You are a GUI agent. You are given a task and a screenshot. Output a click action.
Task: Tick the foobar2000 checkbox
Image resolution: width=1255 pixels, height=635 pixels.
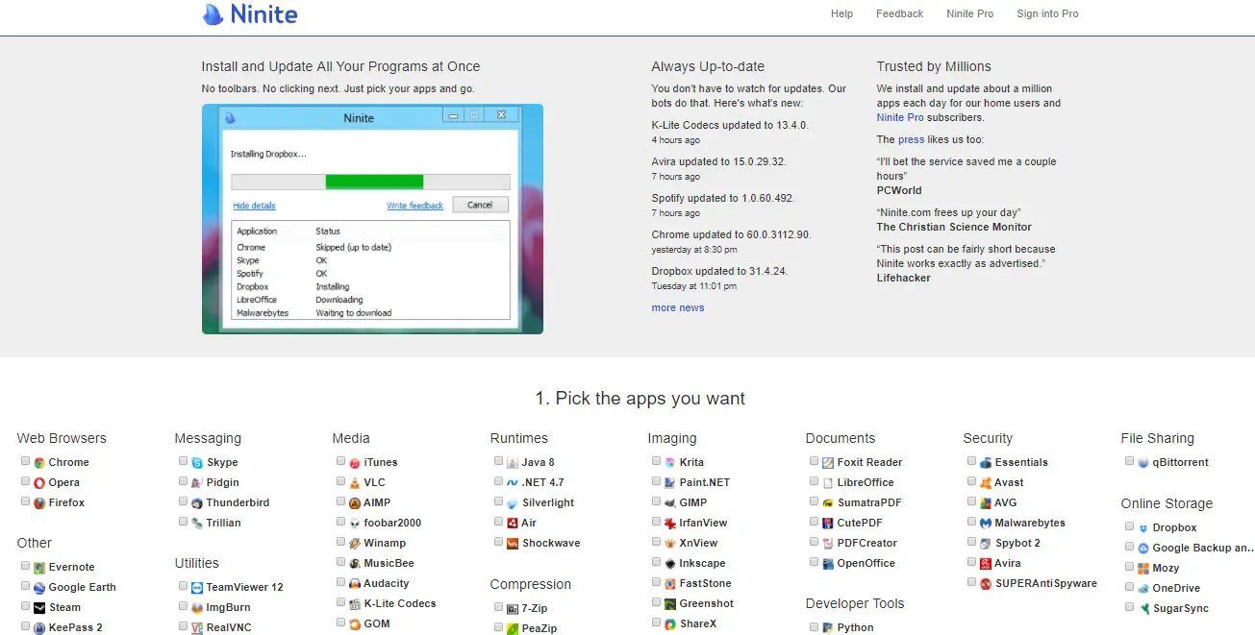coord(341,522)
